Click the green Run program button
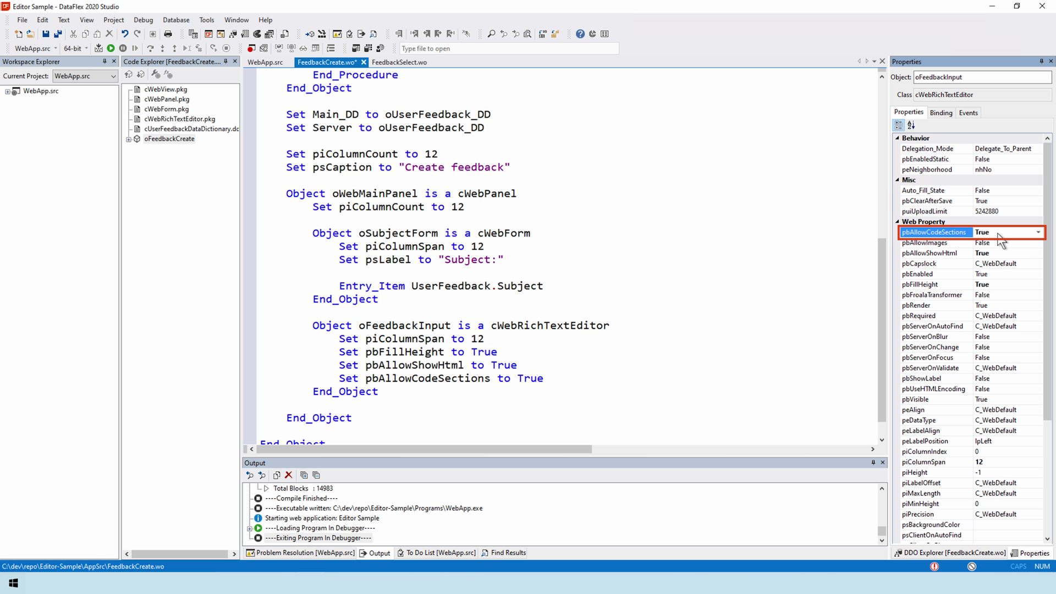Image resolution: width=1056 pixels, height=594 pixels. pos(111,48)
